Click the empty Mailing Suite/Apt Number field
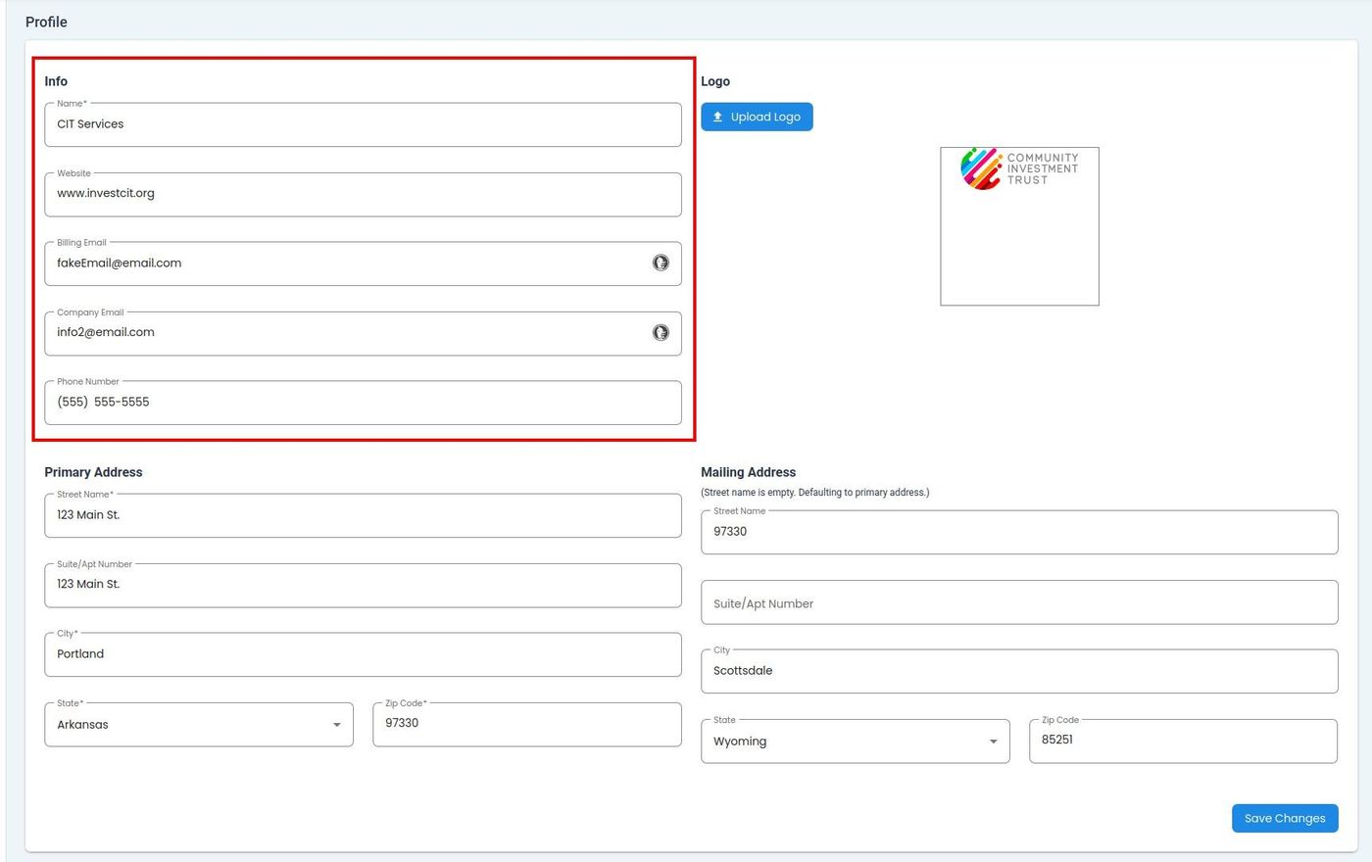The width and height of the screenshot is (1372, 862). [1019, 603]
